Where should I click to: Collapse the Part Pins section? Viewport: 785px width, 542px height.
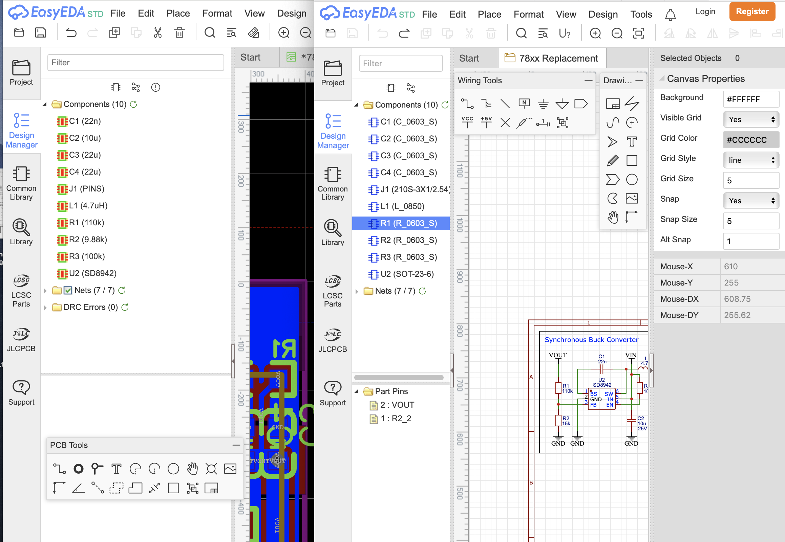(x=356, y=391)
